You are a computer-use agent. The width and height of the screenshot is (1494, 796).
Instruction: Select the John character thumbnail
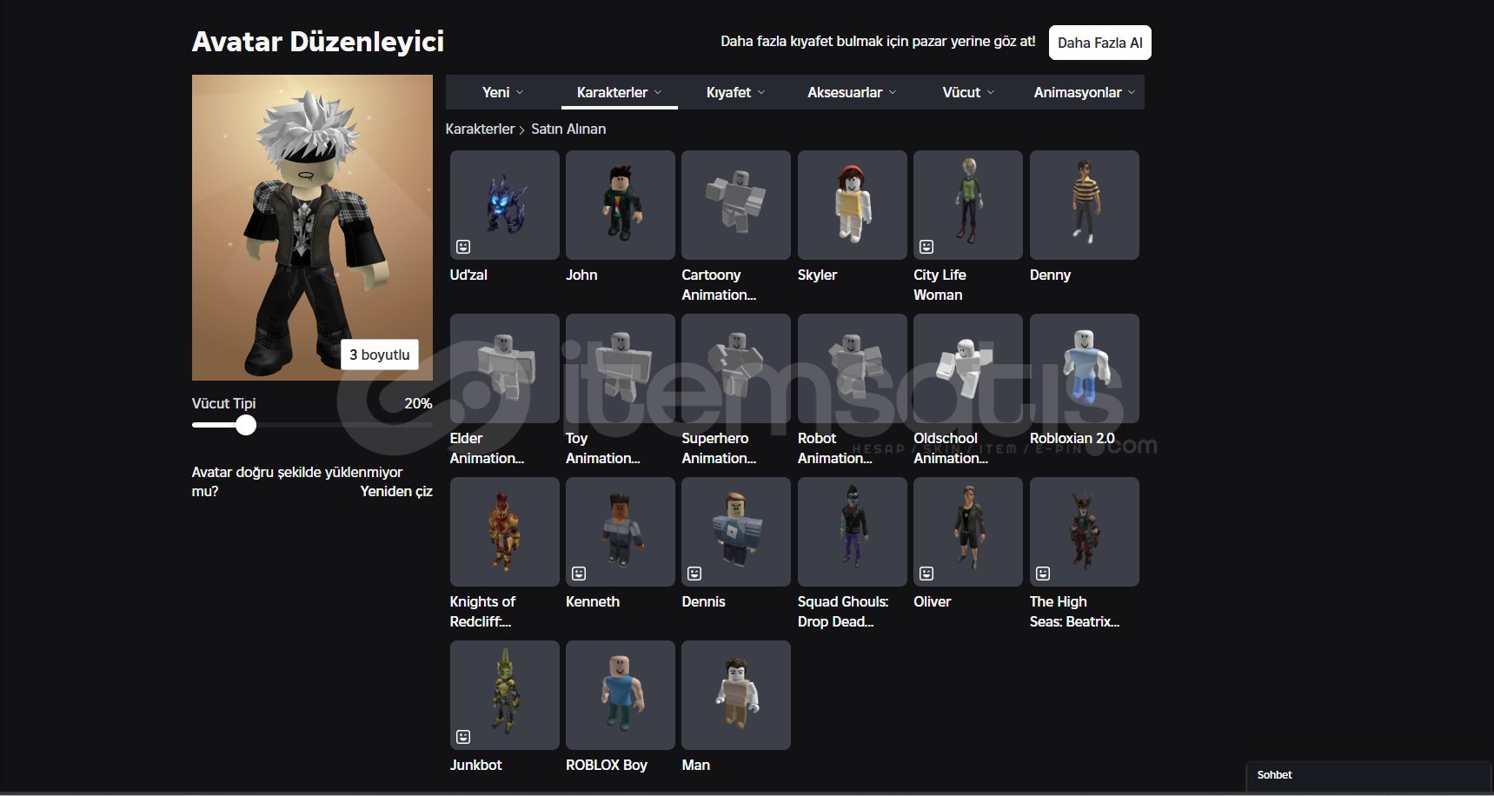tap(621, 205)
